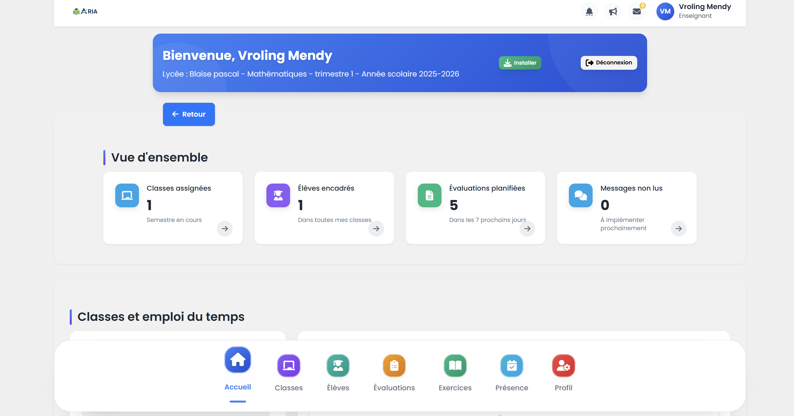This screenshot has height=416, width=794.
Task: Click the AXRIA logo
Action: click(x=85, y=11)
